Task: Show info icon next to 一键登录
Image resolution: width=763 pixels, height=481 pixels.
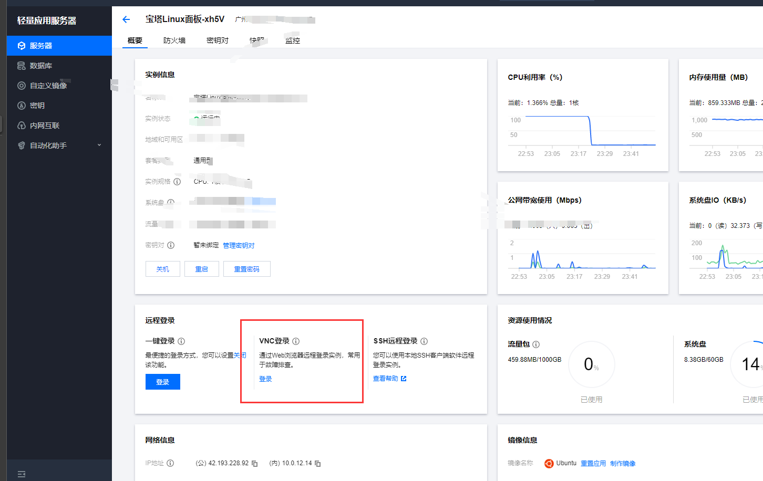Action: tap(181, 341)
